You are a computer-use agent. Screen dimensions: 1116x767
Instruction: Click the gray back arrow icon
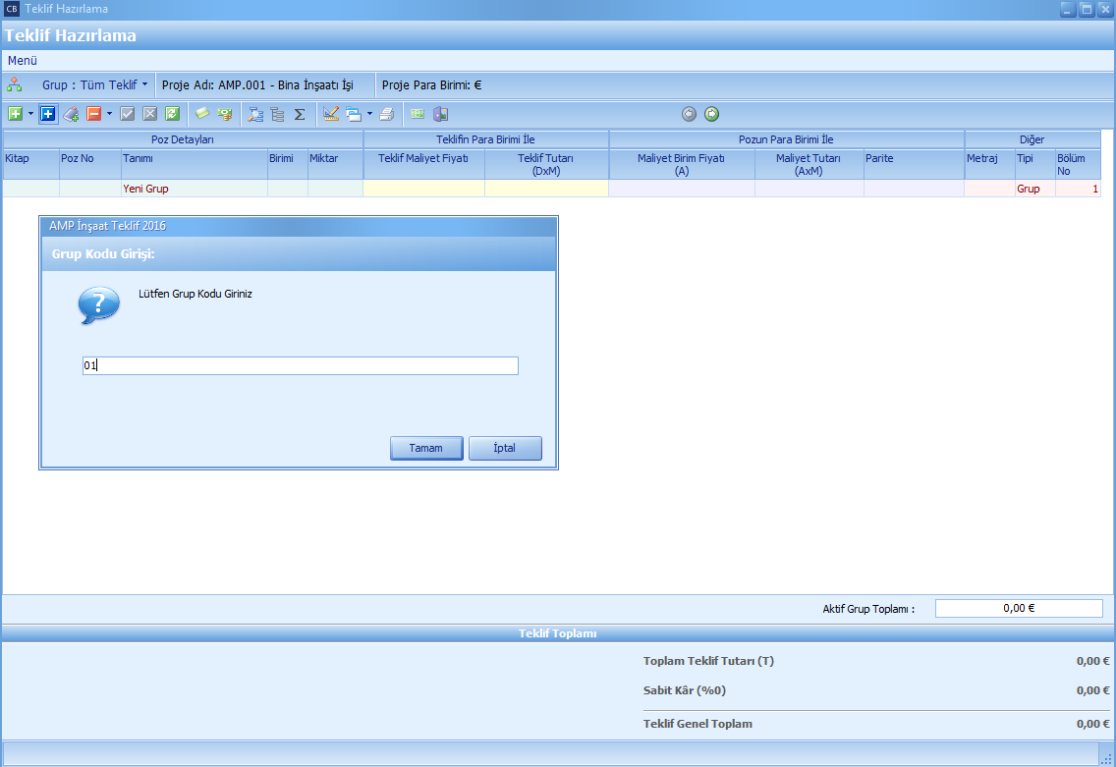689,114
